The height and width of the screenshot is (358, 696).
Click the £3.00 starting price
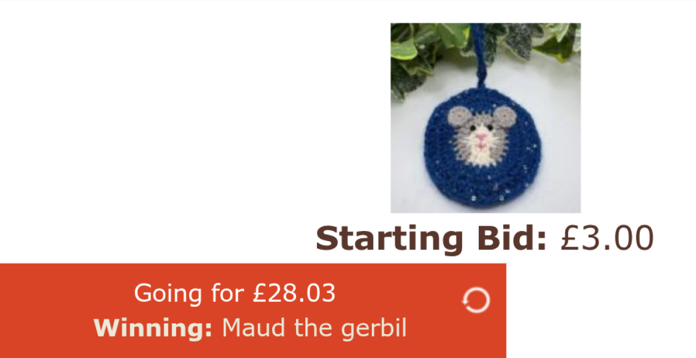[x=607, y=239]
